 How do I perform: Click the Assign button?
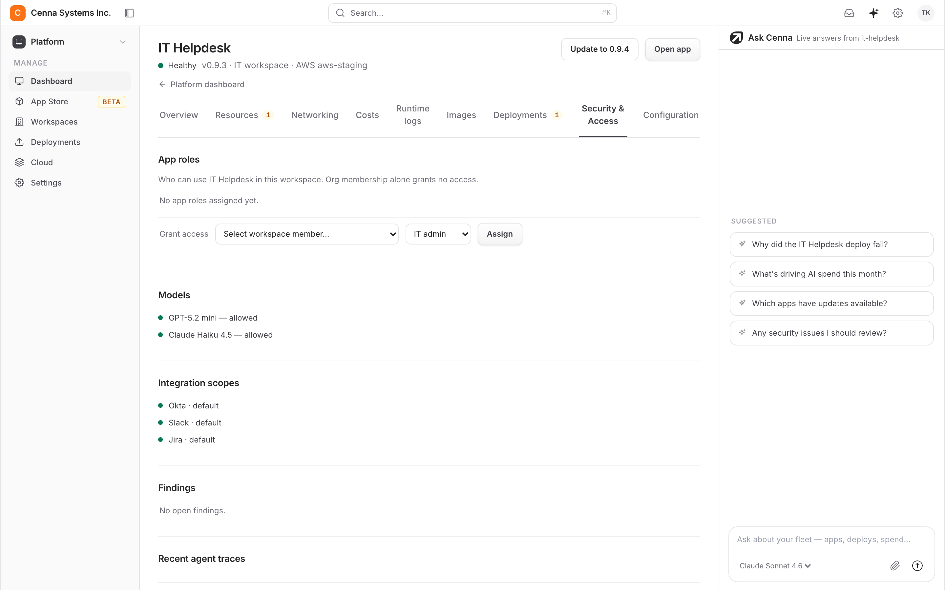tap(499, 234)
